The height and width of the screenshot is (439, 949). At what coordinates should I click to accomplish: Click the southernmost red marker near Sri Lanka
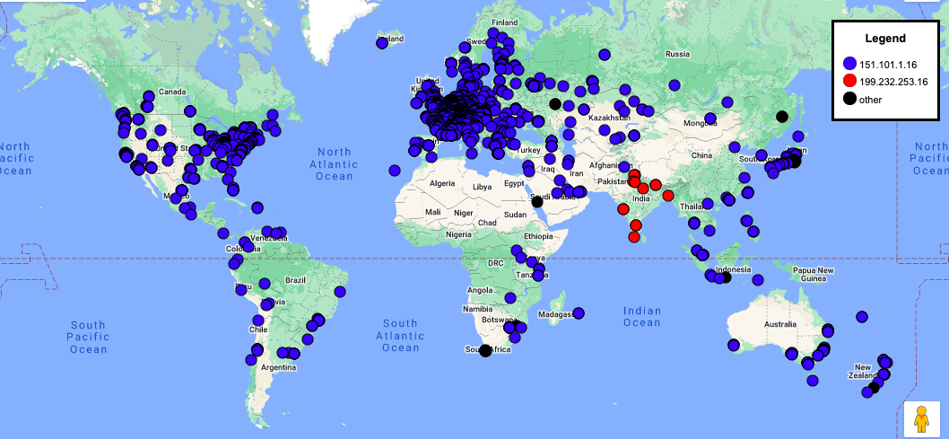(x=633, y=237)
